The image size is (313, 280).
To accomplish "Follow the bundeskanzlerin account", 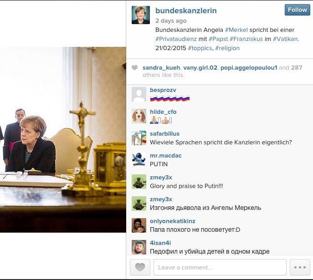I will [297, 10].
